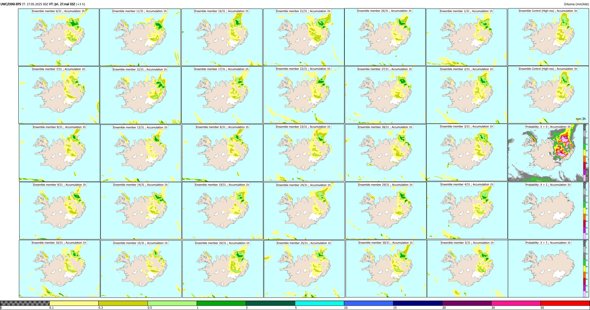This screenshot has width=590, height=310.
Task: Open the Ensemble member 5/31 map
Action: point(467,269)
